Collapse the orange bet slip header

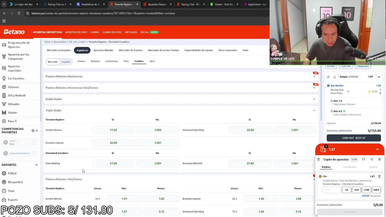click(x=378, y=149)
